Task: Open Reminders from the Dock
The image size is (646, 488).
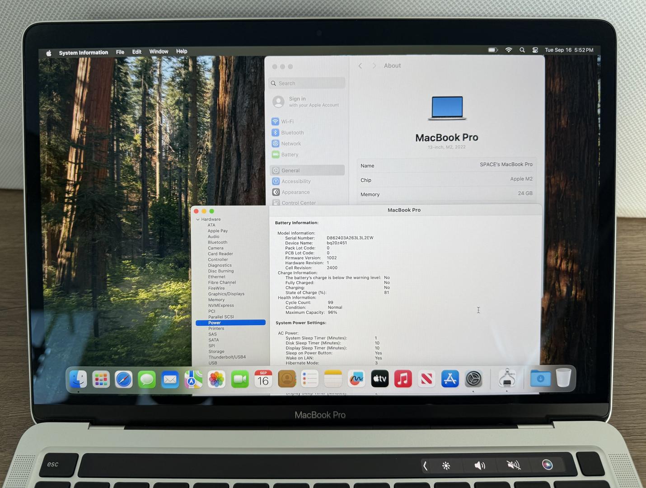Action: pyautogui.click(x=310, y=379)
